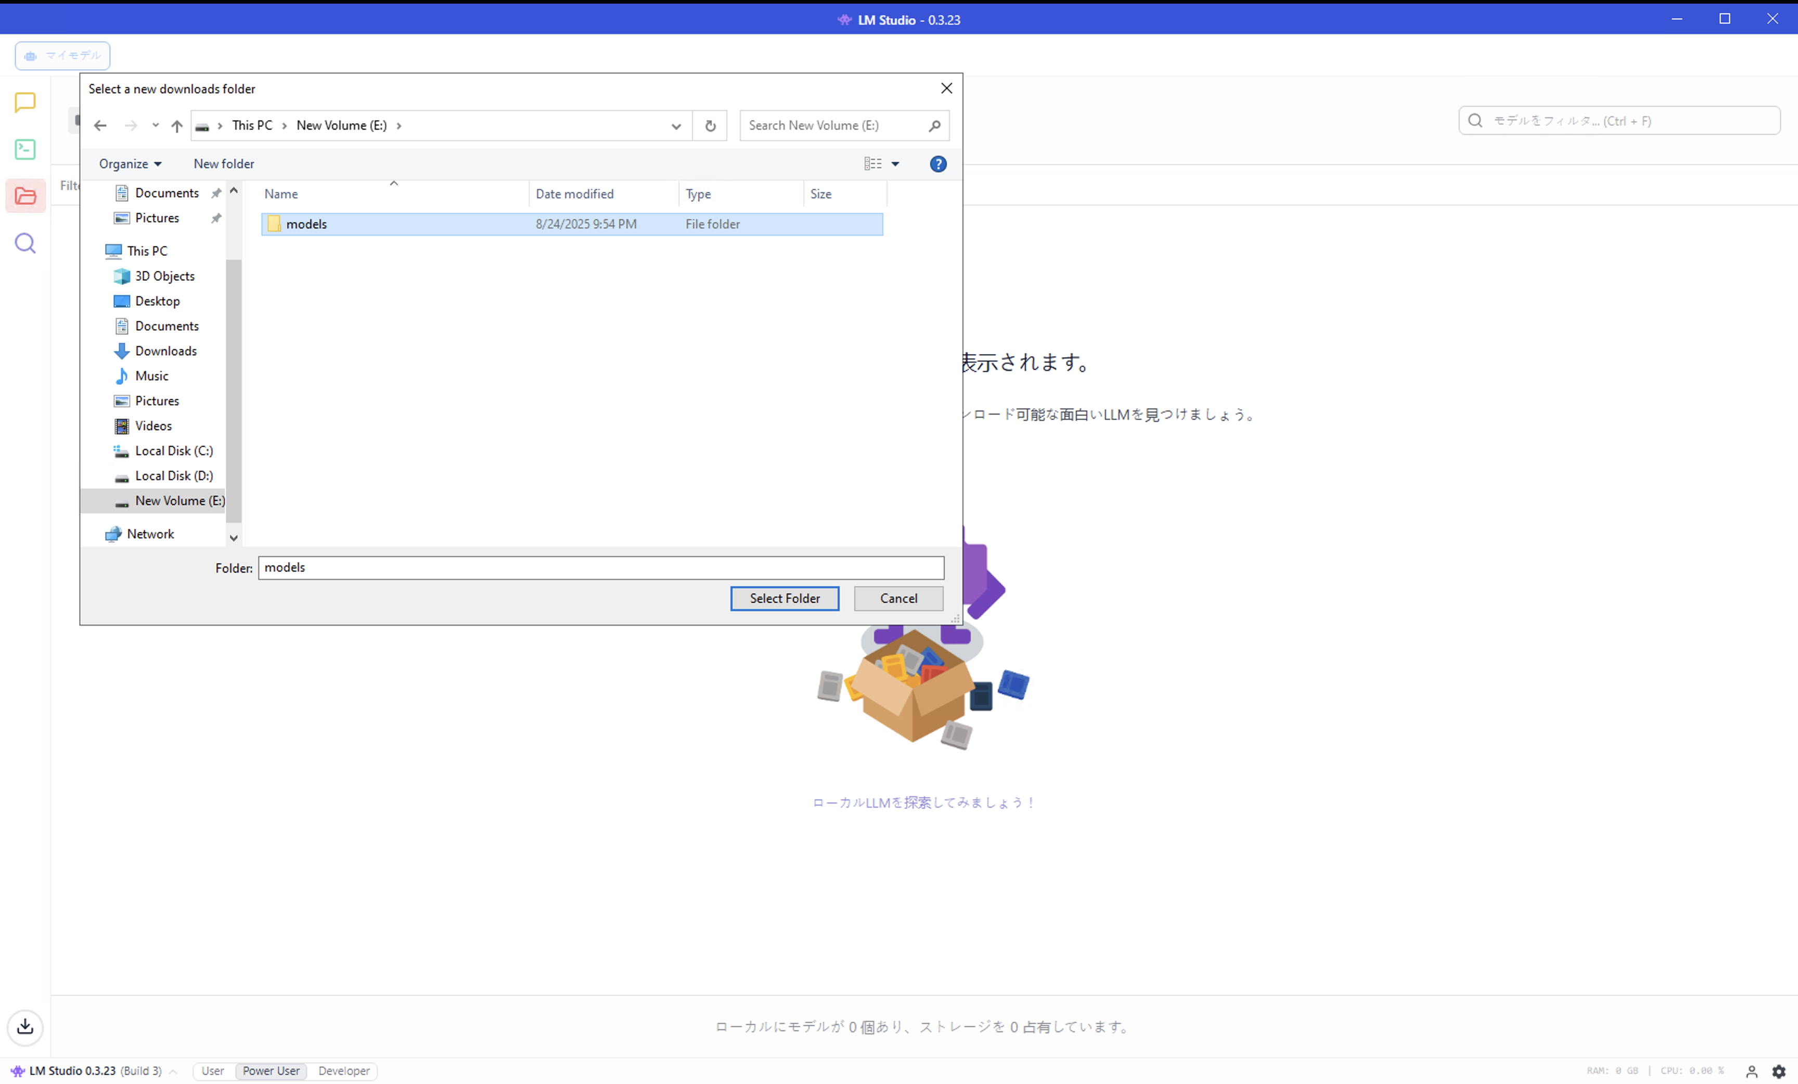Expand the Organize dropdown menu
Viewport: 1798px width, 1084px height.
pos(130,163)
